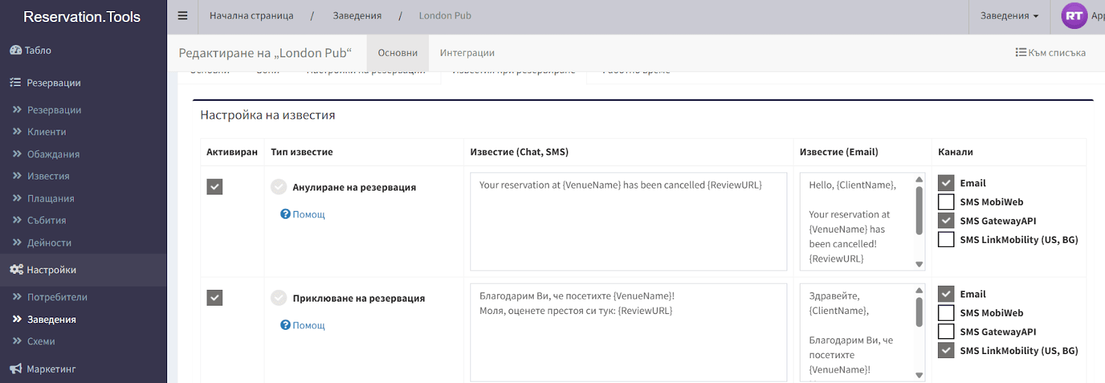Viewport: 1105px width, 383px height.
Task: Click the list icon beside Към списъка
Action: point(1020,52)
